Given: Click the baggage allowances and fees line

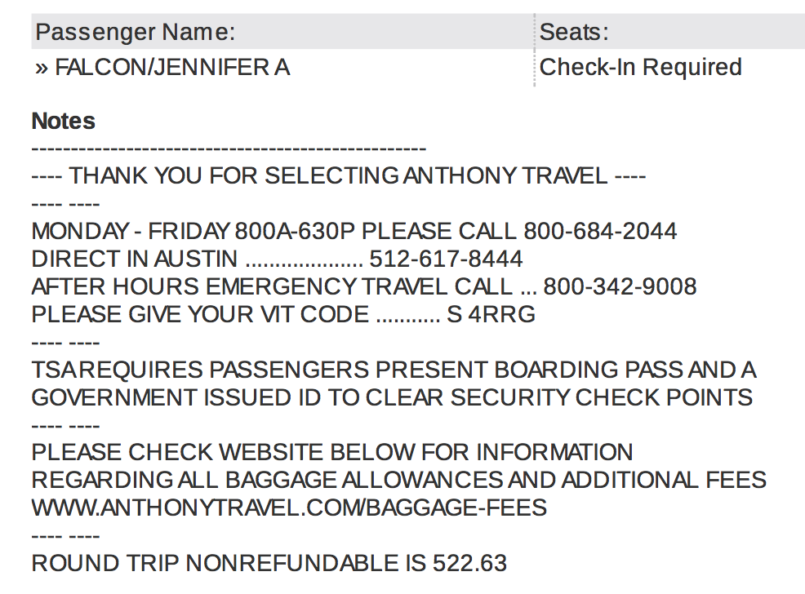Looking at the screenshot, I should (399, 480).
